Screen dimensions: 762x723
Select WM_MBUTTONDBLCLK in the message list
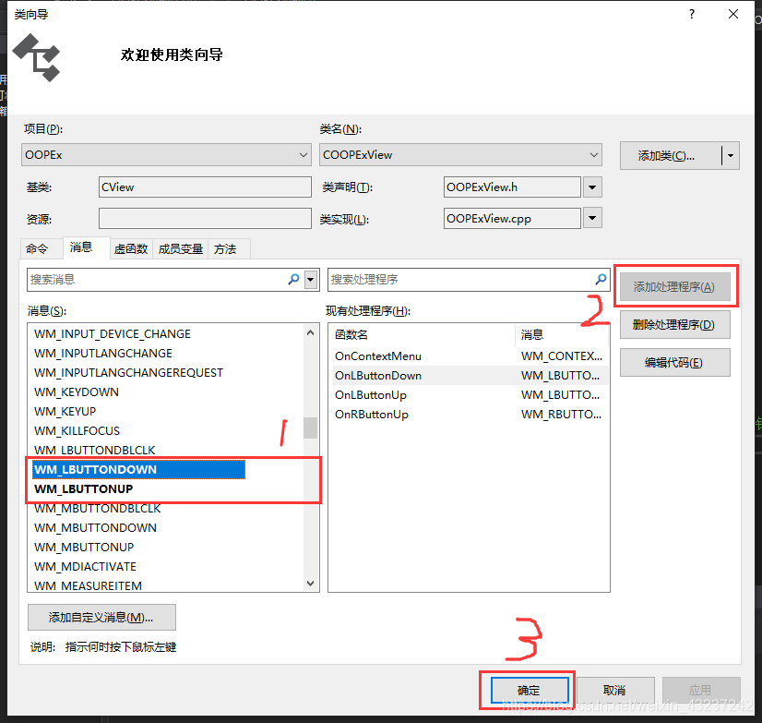97,509
